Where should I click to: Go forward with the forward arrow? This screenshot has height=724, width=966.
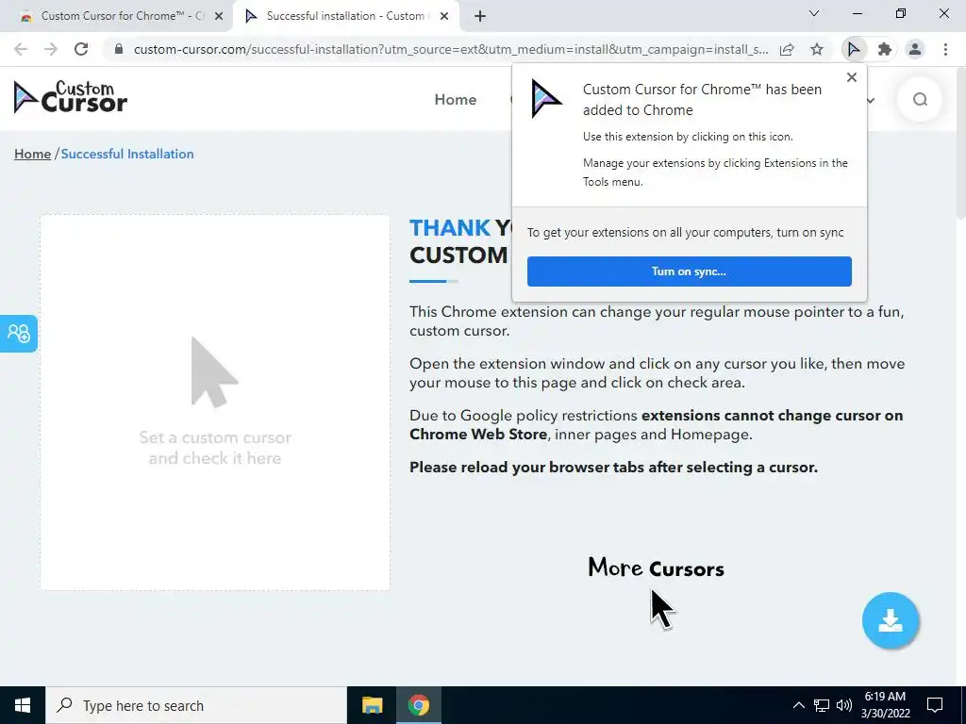[51, 49]
